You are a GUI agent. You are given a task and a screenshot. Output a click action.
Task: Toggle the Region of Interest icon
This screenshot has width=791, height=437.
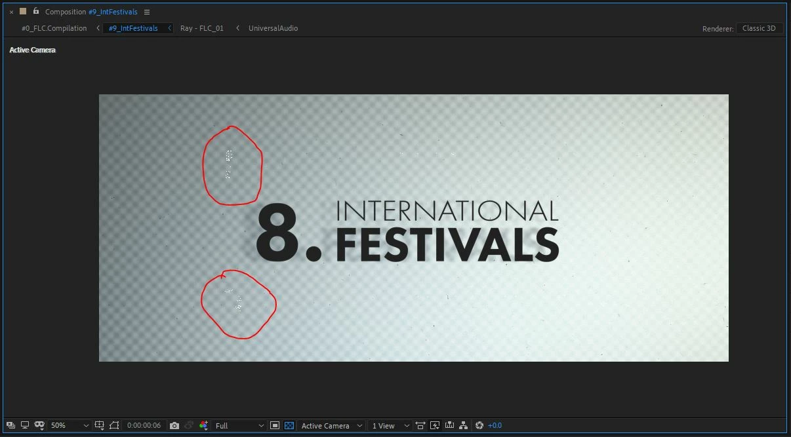[x=115, y=425]
